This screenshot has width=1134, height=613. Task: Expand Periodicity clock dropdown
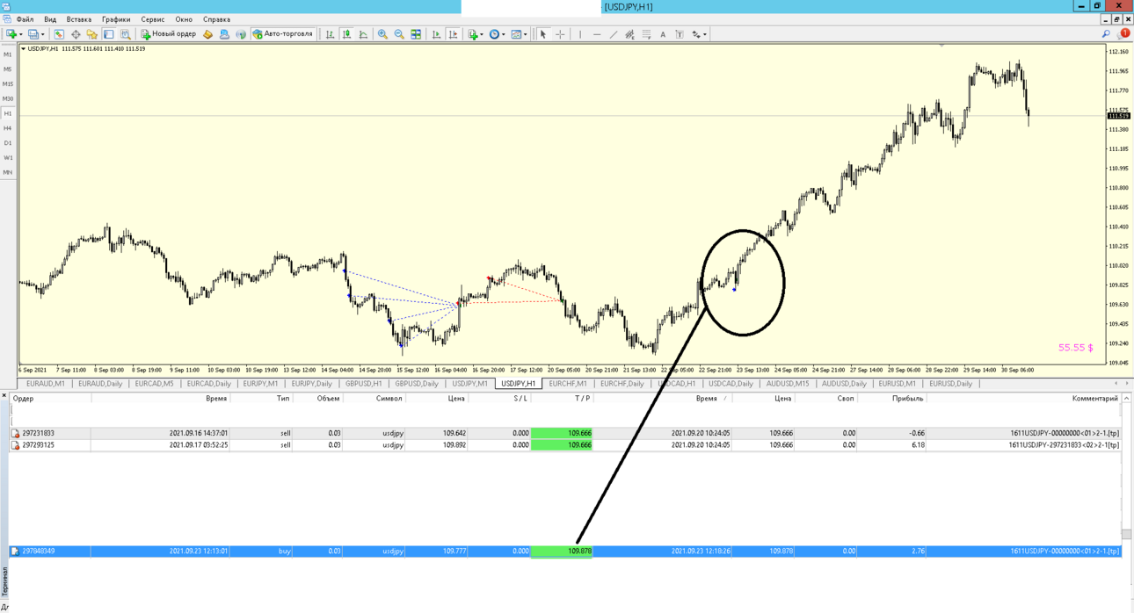coord(504,34)
